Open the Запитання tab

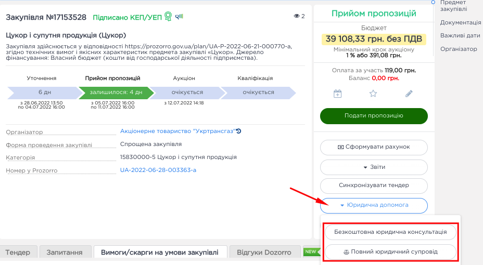tap(65, 253)
